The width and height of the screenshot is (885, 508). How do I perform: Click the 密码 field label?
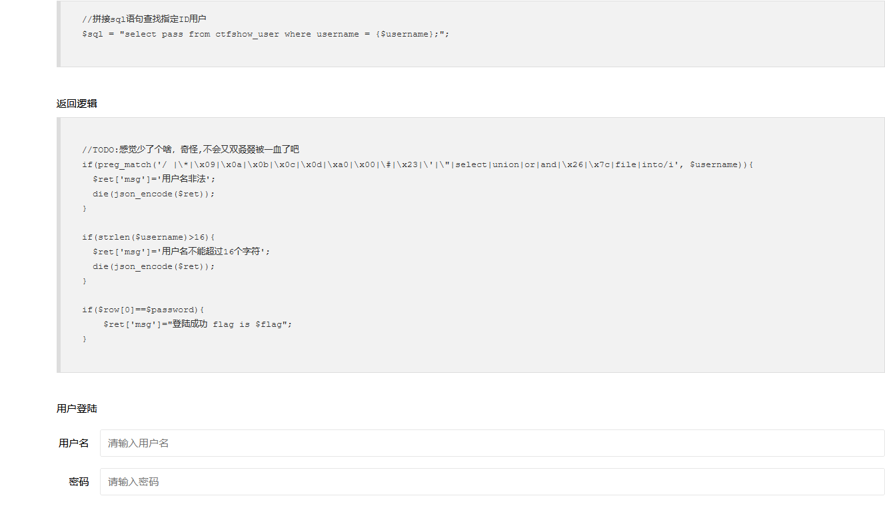coord(79,482)
